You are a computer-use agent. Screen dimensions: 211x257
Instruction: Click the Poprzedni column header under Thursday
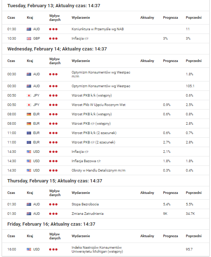coord(194,193)
